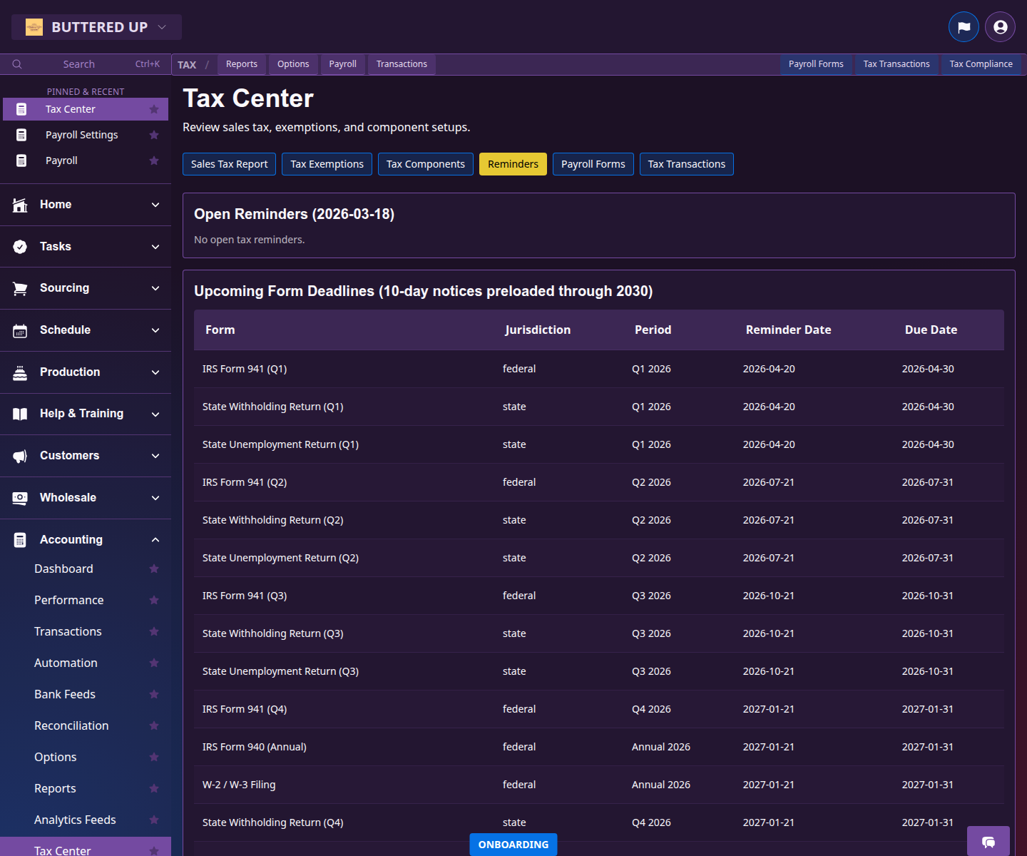The height and width of the screenshot is (856, 1027).
Task: Unpin Payroll Settings via its star
Action: [154, 134]
